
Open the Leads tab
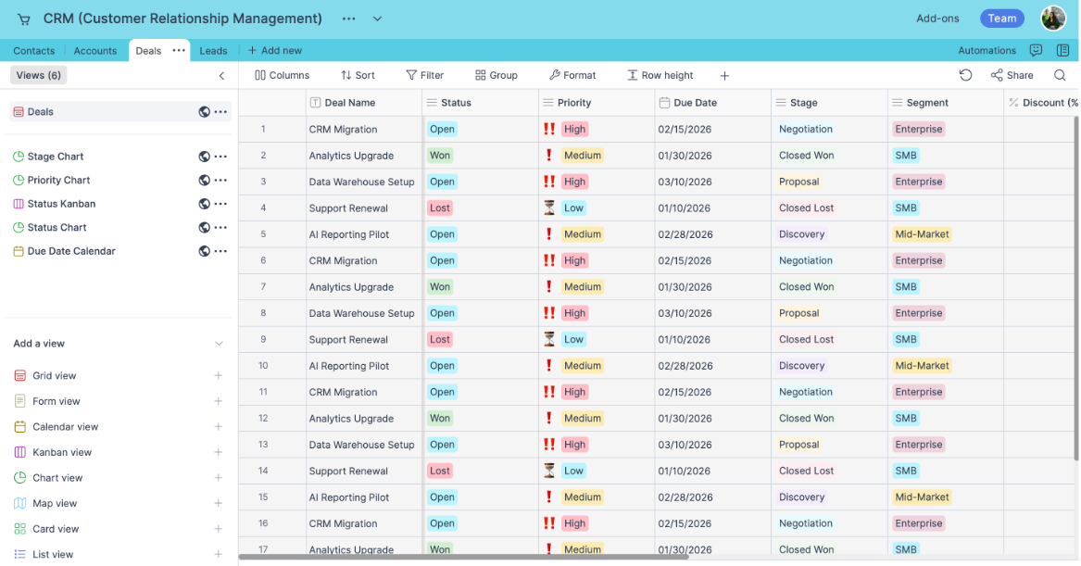click(213, 51)
